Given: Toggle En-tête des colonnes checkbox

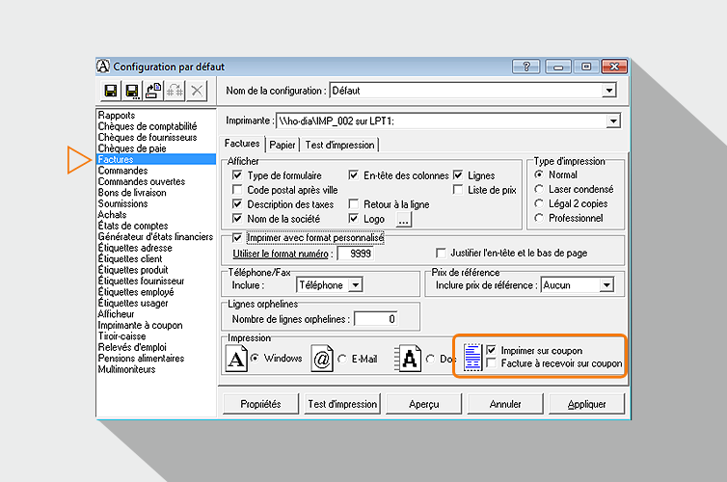Looking at the screenshot, I should click(353, 175).
